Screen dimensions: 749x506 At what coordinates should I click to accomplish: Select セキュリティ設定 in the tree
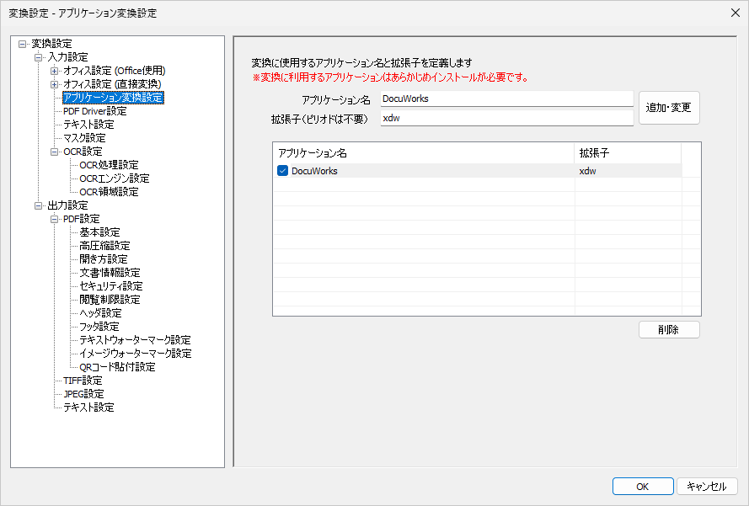pyautogui.click(x=110, y=286)
